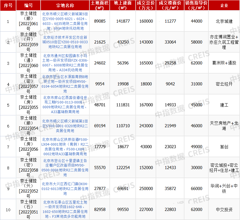This screenshot has width=240, height=220.
Task: Open the 密云区十里堡镇王各庄 parcel link
Action: pos(65,168)
